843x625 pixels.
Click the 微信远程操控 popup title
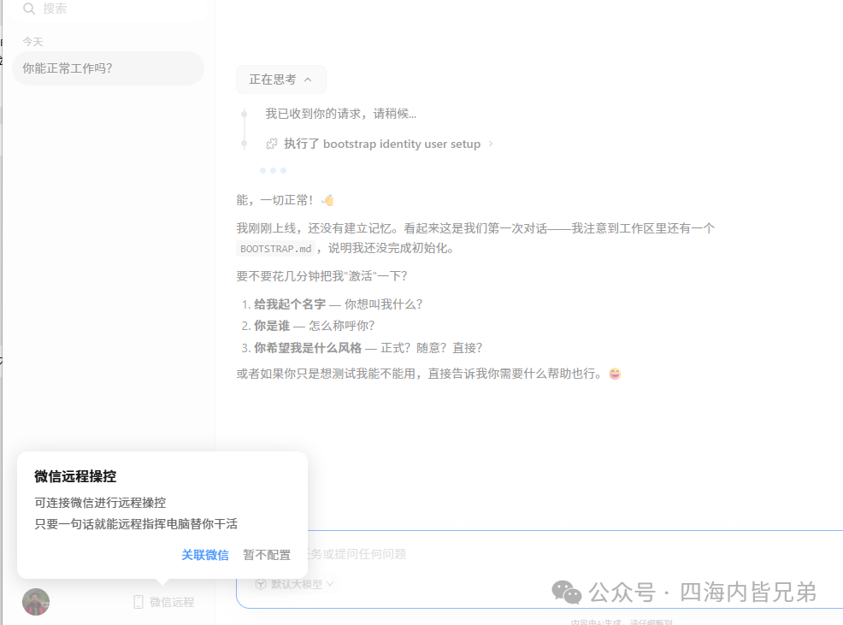75,476
